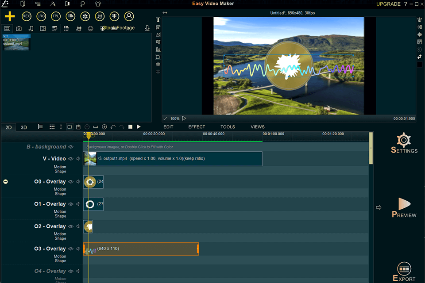Viewport: 425px width, 283px height.
Task: Open the LRC lyrics tool
Action: pos(41,16)
